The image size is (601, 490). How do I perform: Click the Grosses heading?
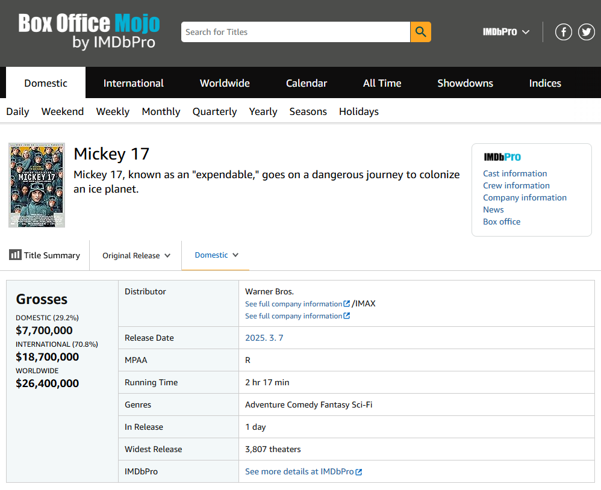42,299
